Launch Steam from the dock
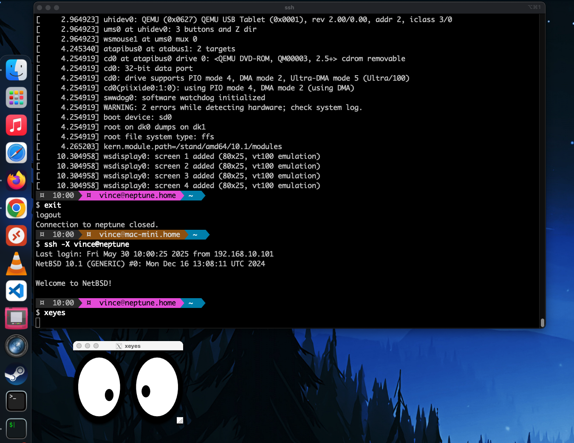The image size is (574, 443). coord(16,374)
